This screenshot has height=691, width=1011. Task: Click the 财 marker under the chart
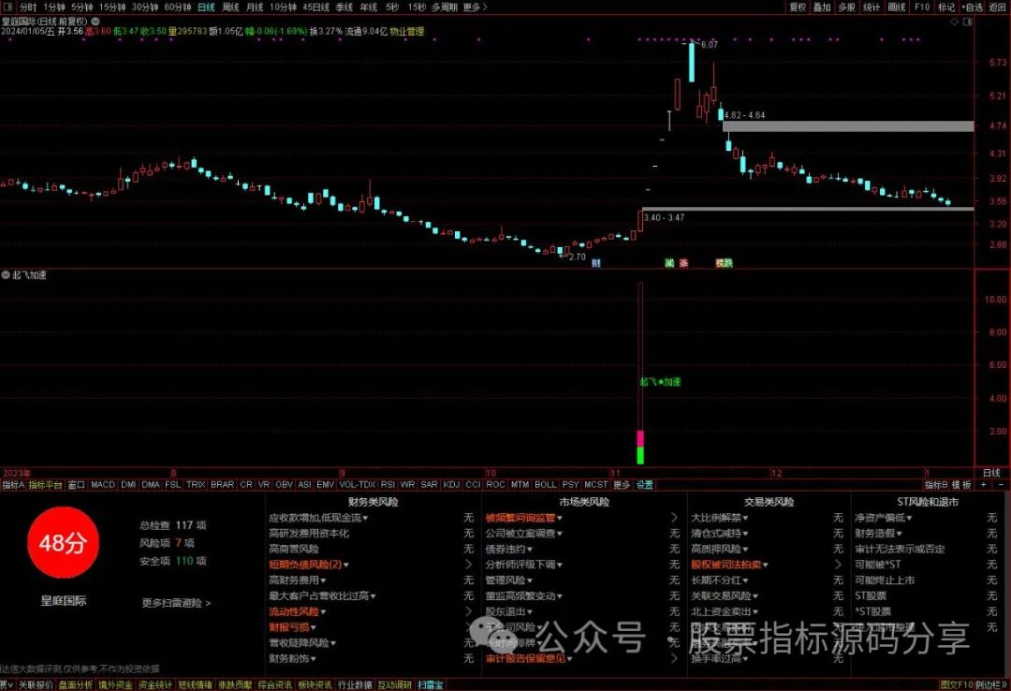tap(595, 263)
